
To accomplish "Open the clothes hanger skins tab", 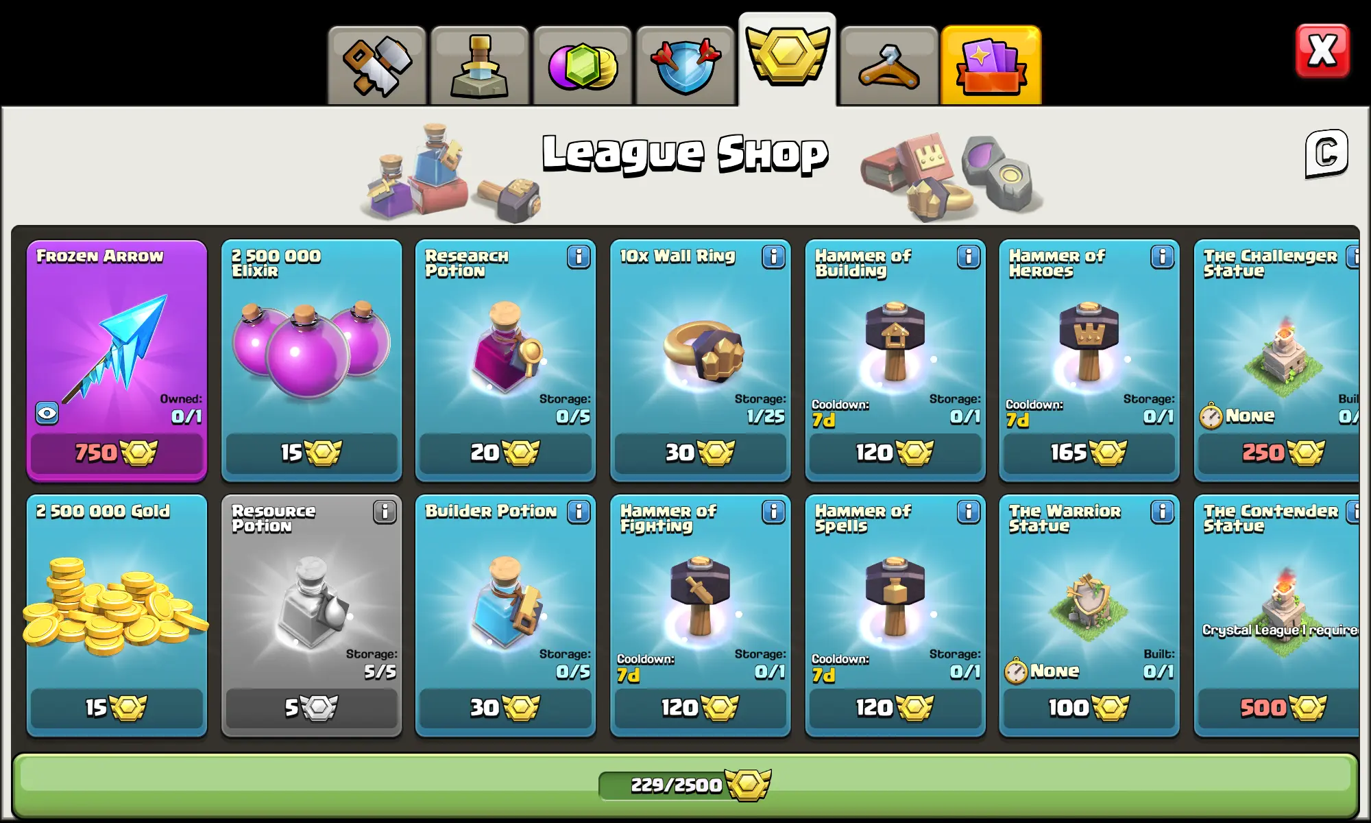I will pos(888,66).
